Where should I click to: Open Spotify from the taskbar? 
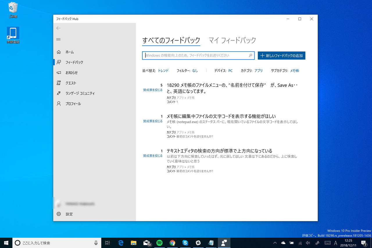(159, 243)
